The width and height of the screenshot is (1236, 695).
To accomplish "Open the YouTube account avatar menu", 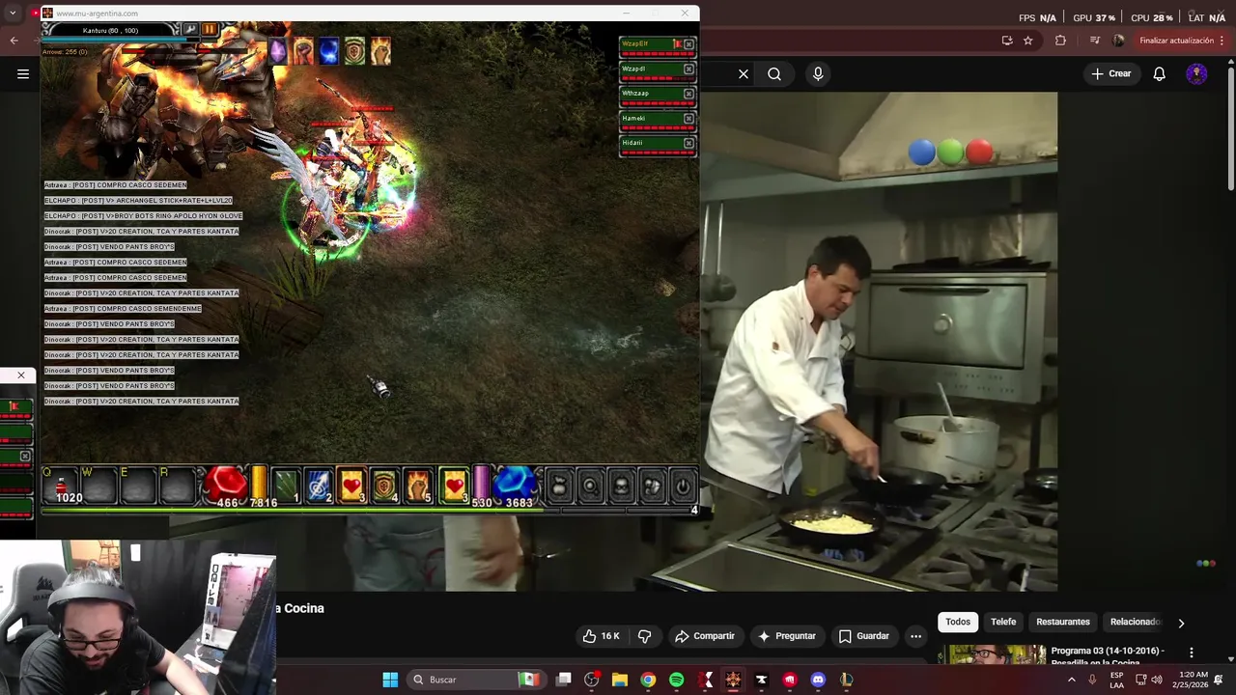I will click(x=1197, y=73).
